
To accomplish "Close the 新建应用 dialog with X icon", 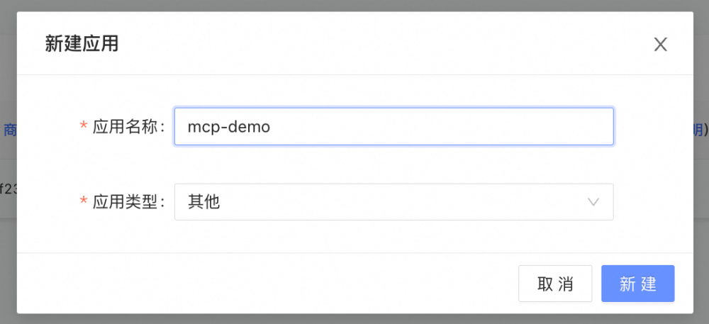I will coord(661,44).
